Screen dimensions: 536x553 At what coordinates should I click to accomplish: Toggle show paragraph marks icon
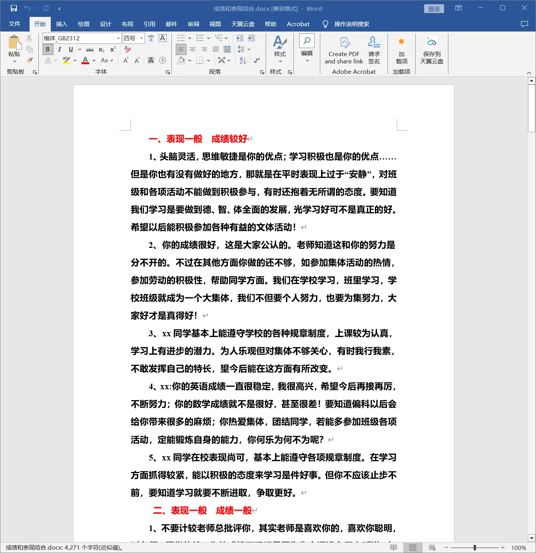point(256,60)
